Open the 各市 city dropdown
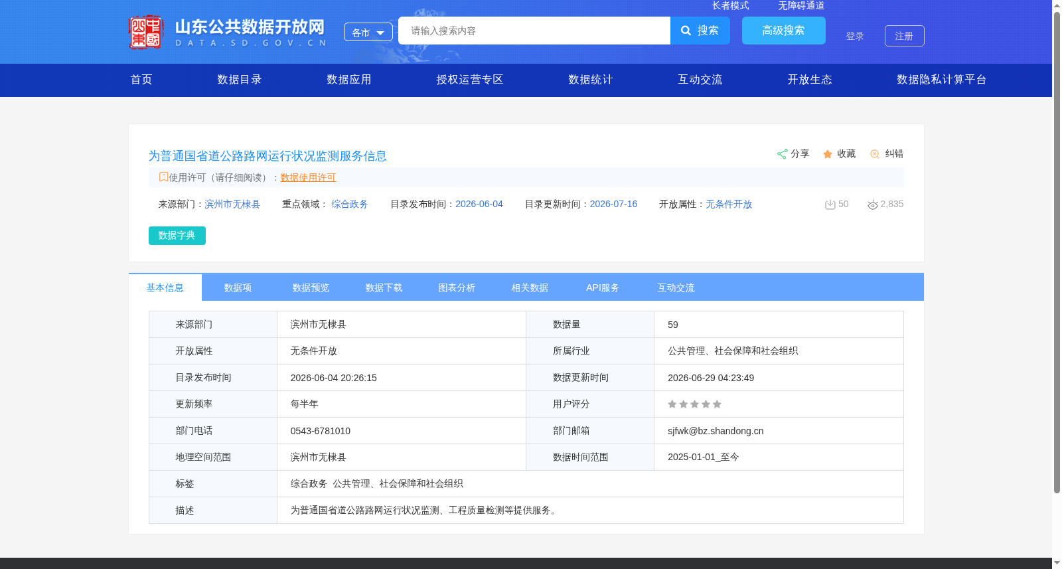Screen dimensions: 1062x569 368,32
